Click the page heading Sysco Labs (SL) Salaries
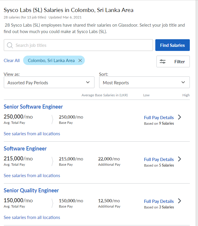The image size is (198, 226). pos(68,10)
